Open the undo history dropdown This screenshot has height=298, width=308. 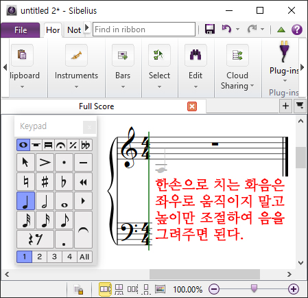(238, 30)
